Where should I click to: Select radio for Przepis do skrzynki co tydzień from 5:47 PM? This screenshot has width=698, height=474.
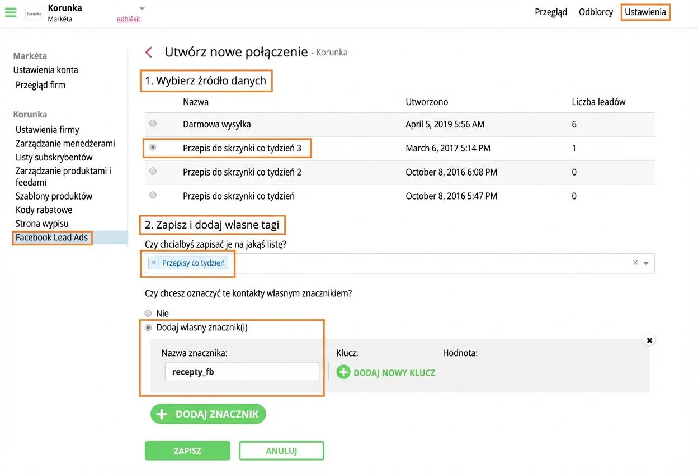click(x=153, y=196)
